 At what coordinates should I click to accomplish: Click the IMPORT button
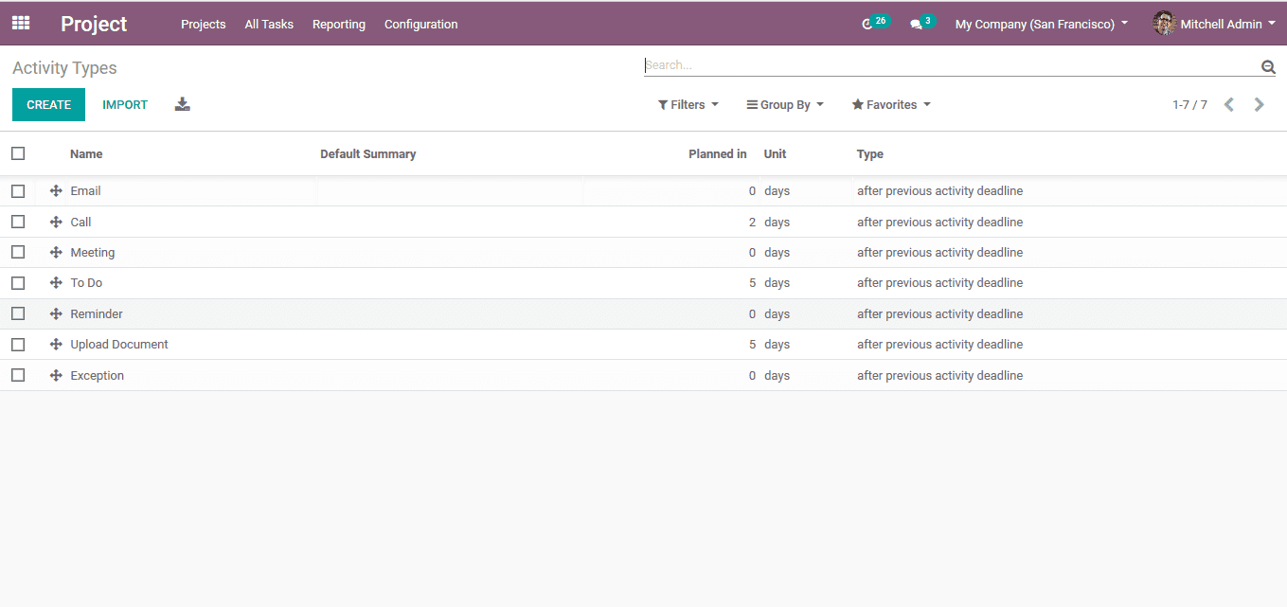click(125, 105)
